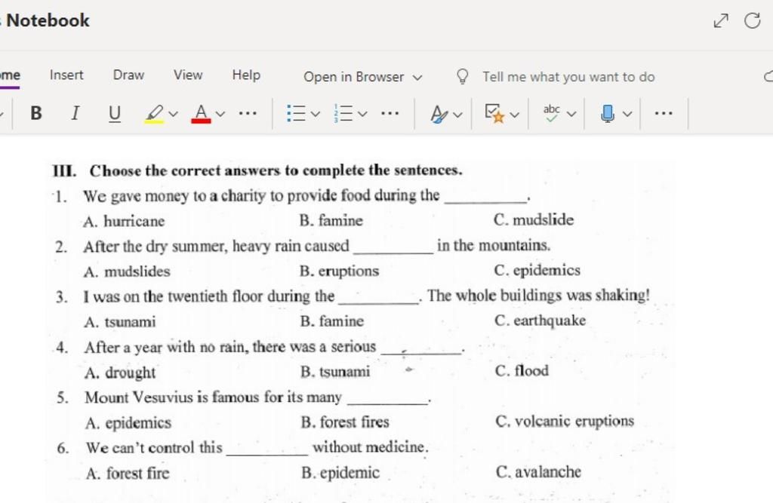This screenshot has width=773, height=503.
Task: Click answer A. hurricane
Action: (125, 221)
